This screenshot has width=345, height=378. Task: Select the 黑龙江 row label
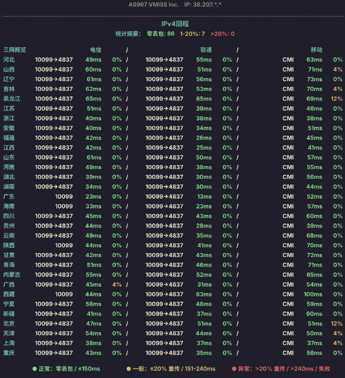tap(12, 99)
